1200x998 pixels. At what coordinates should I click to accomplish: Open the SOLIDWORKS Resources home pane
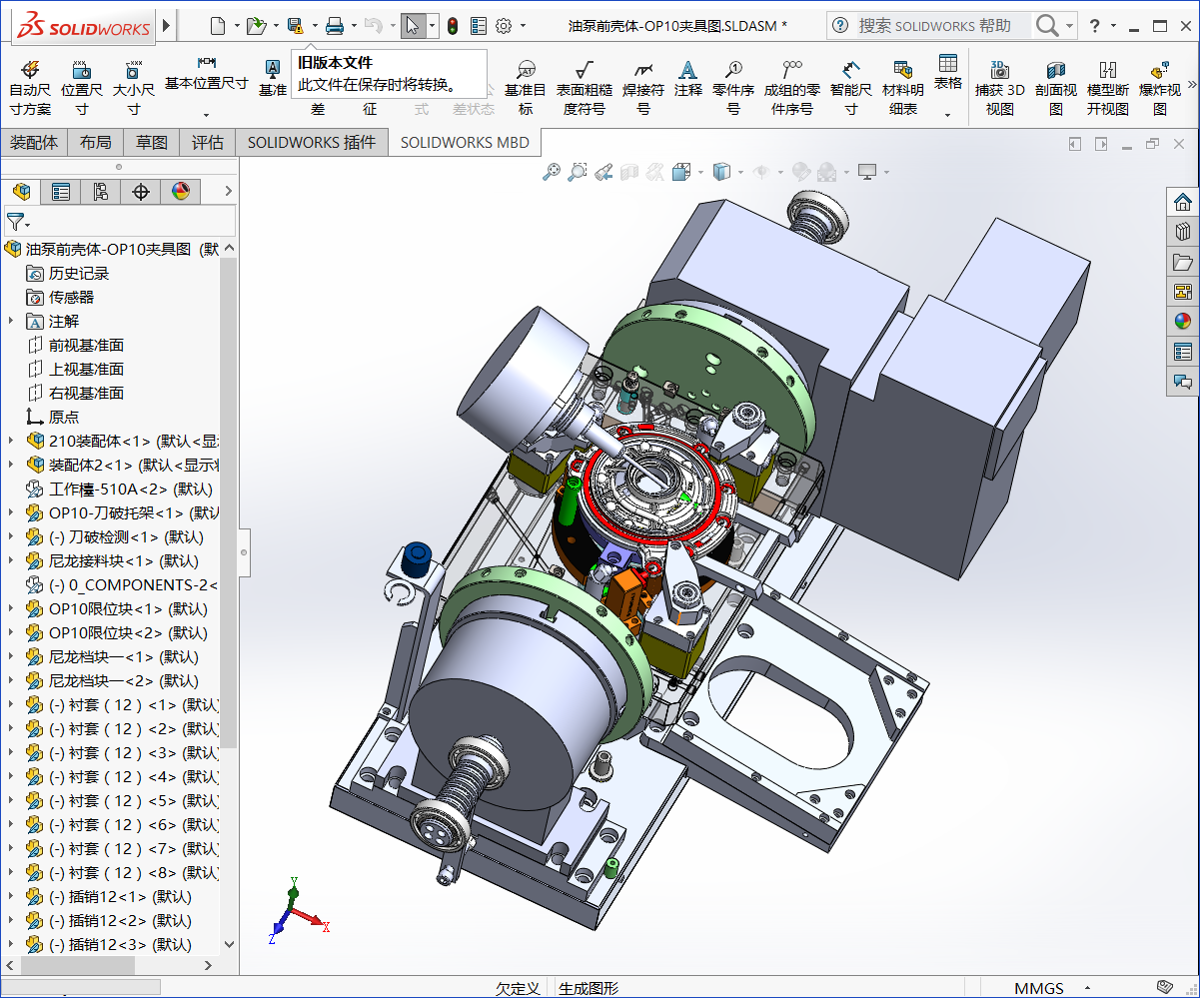tap(1183, 202)
